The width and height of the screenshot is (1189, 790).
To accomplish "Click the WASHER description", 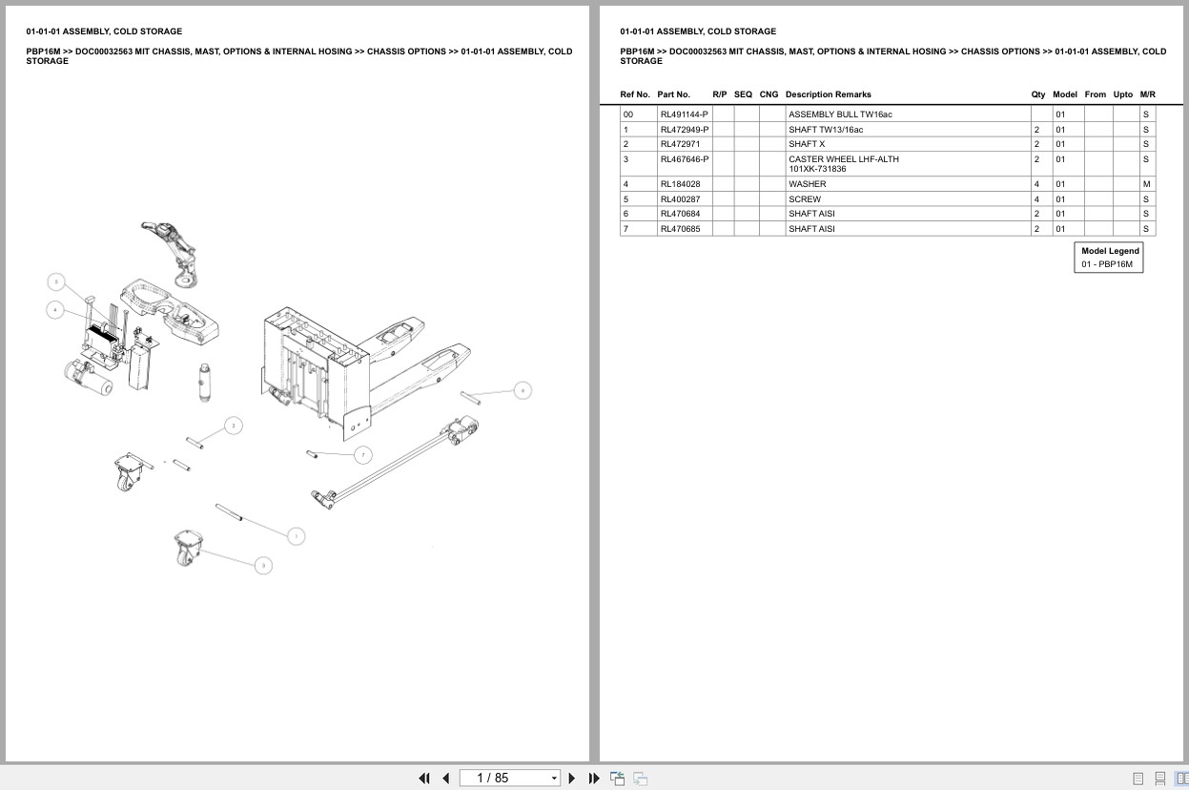I will point(808,184).
